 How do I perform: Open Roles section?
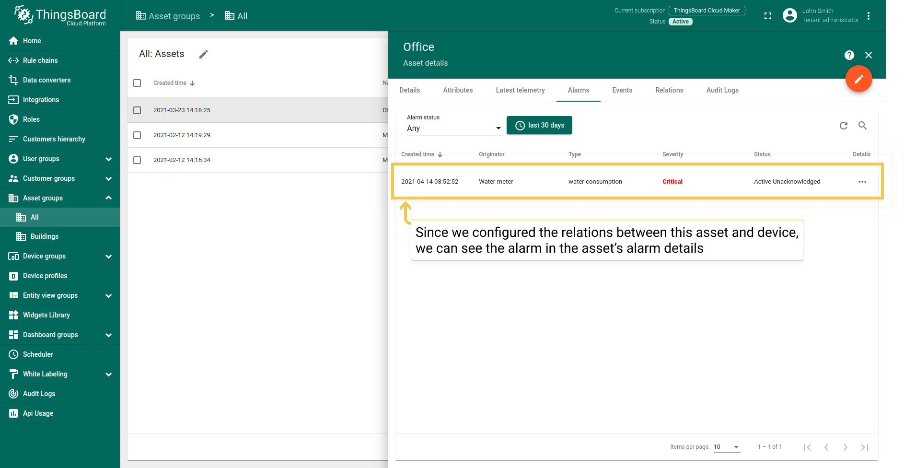(x=60, y=119)
